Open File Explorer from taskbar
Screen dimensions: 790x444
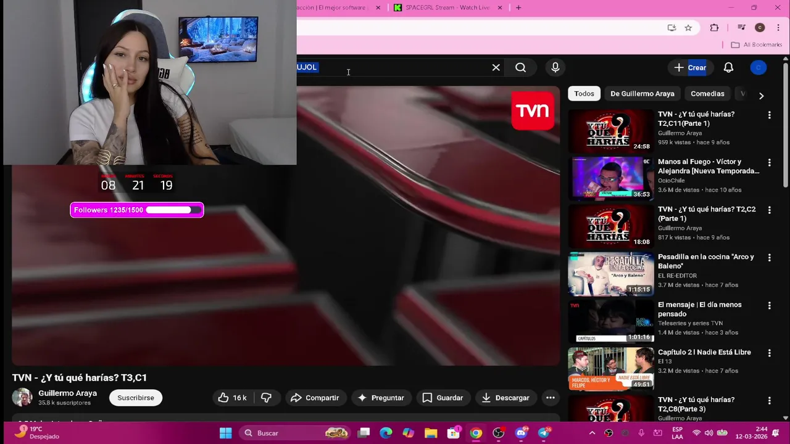click(431, 433)
